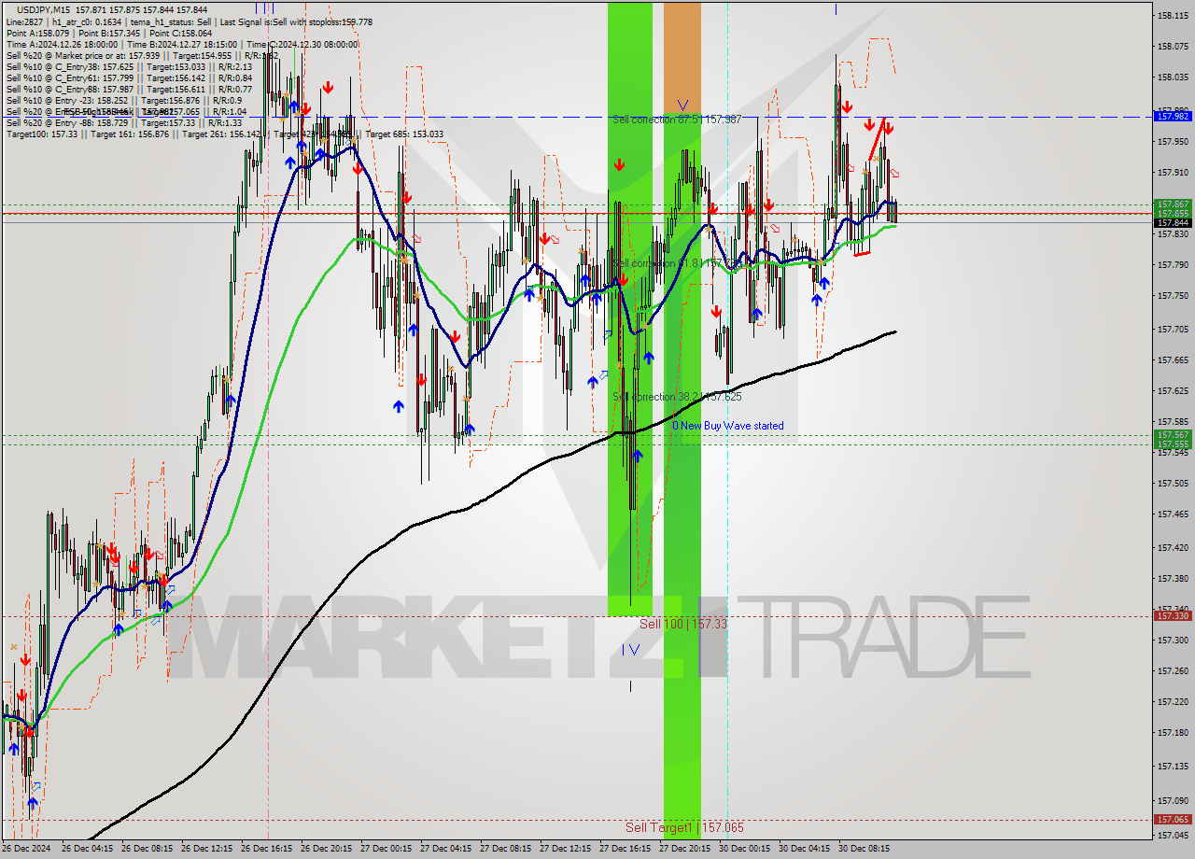Viewport: 1195px width, 859px height.
Task: Click the '27 Dec 12:15' time axis label
Action: pos(568,849)
